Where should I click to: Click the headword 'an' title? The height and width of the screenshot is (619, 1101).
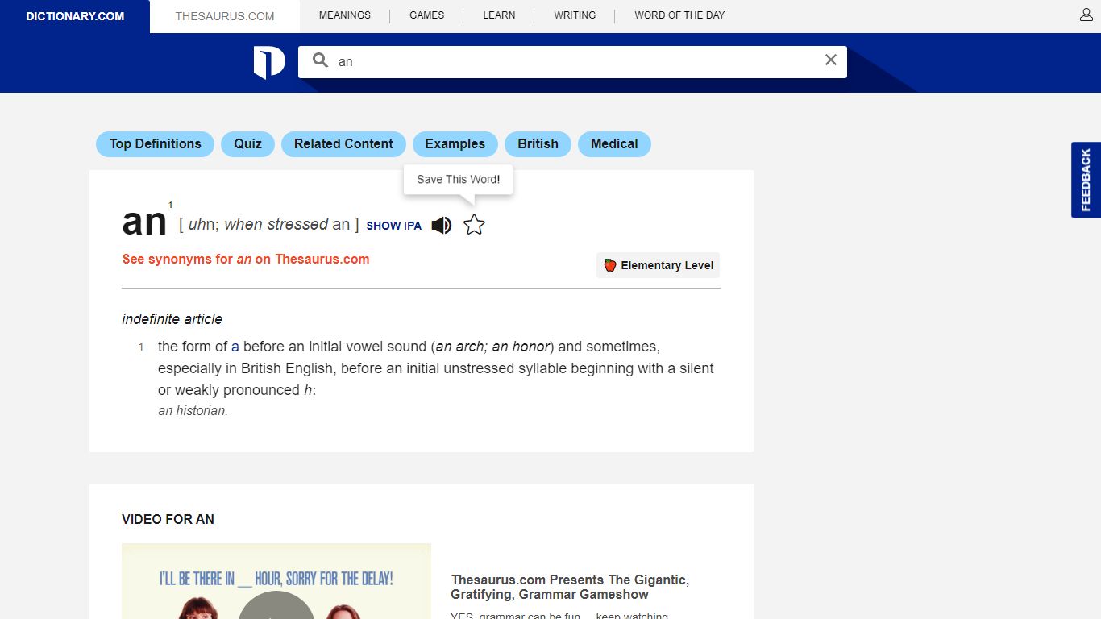pos(144,222)
